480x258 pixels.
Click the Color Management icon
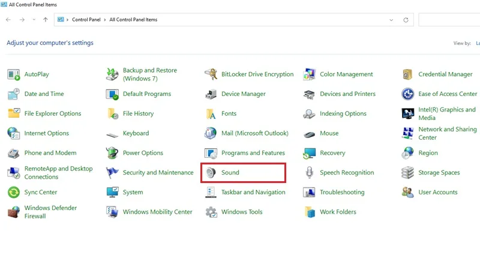tap(309, 74)
